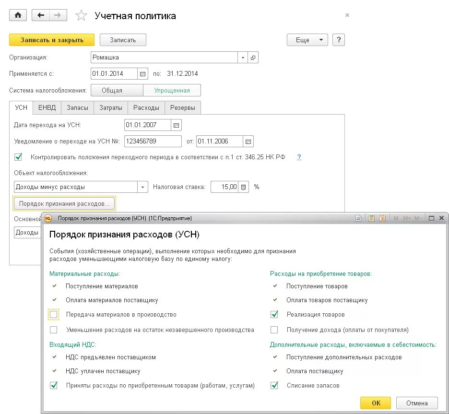
Task: Open the Запасы tab
Action: pos(77,107)
